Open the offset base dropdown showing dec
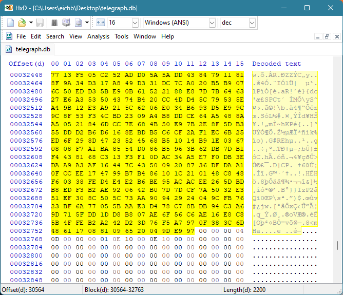This screenshot has height=295, width=343. tap(238, 23)
